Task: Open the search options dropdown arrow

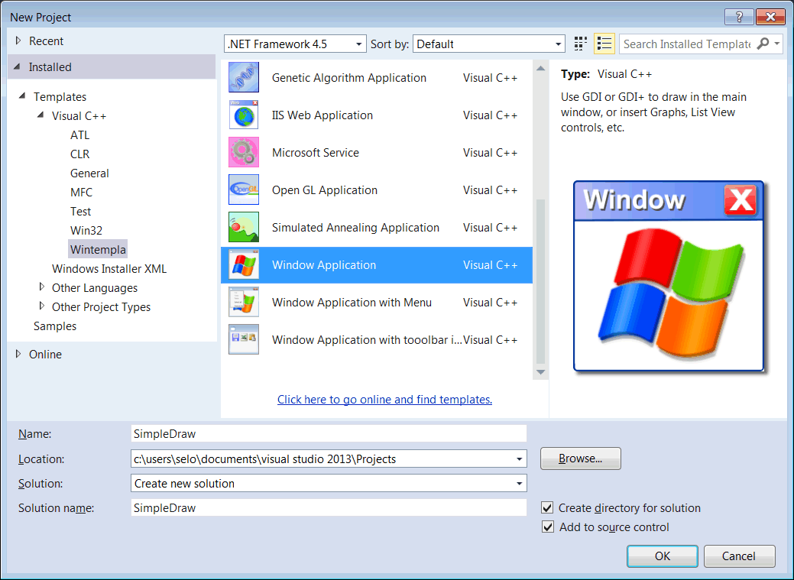Action: click(776, 44)
